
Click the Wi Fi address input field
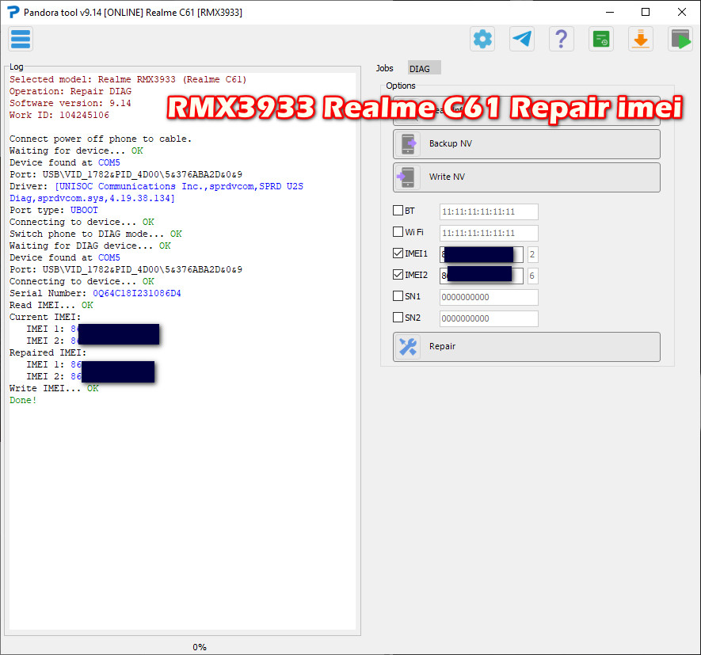pos(489,233)
